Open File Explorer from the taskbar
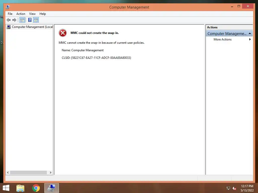This screenshot has height=193, width=258. pyautogui.click(x=20, y=188)
